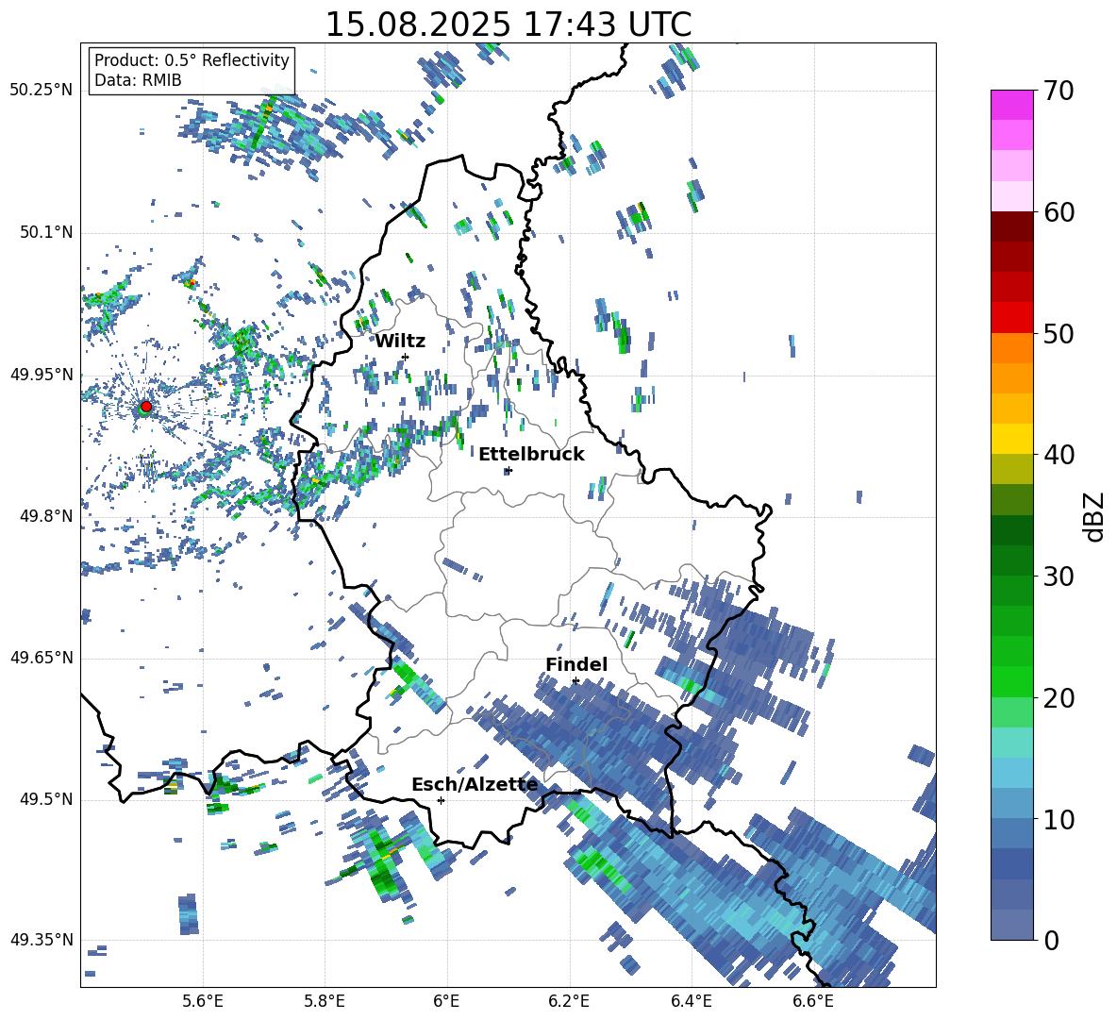Click the 50 colorbar tick label
1117x1020 pixels.
(1059, 333)
